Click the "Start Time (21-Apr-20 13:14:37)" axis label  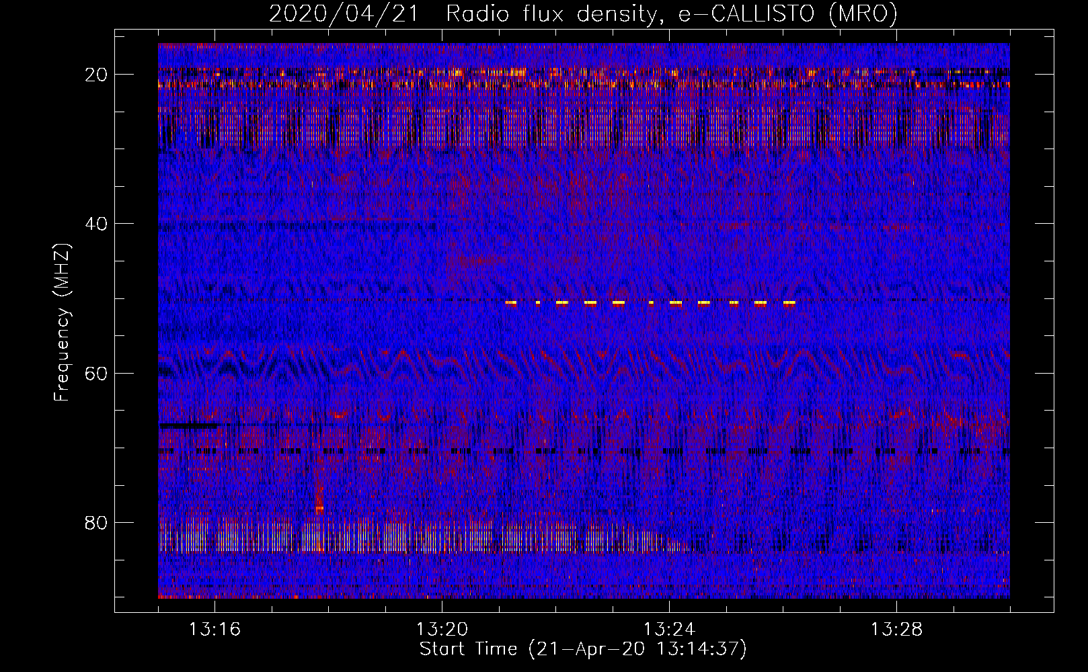(584, 649)
